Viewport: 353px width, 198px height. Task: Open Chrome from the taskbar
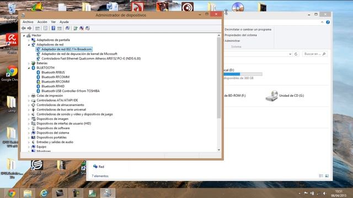(x=12, y=193)
